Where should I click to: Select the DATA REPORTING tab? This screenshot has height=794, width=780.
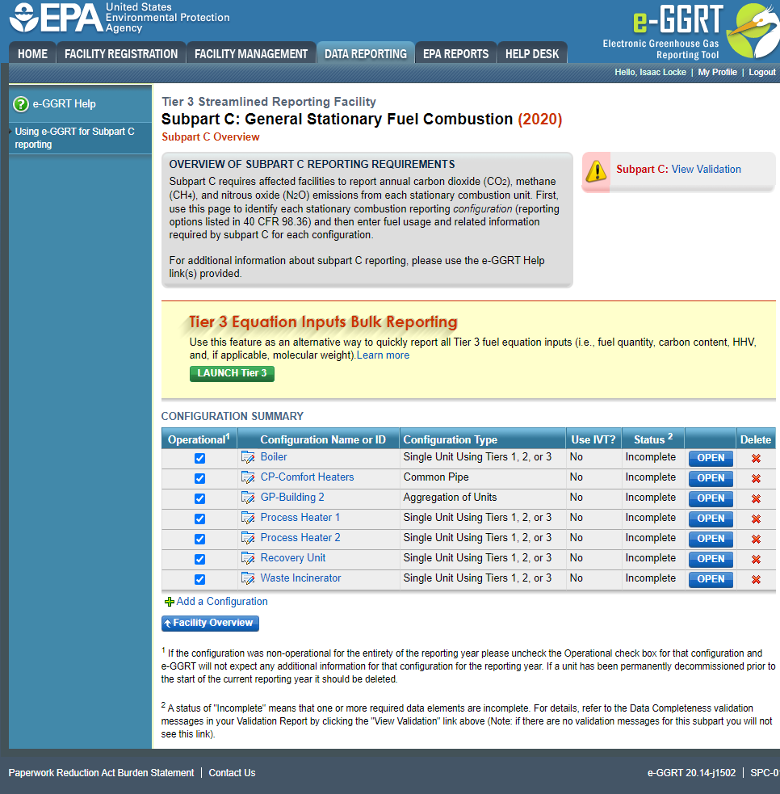tap(366, 53)
